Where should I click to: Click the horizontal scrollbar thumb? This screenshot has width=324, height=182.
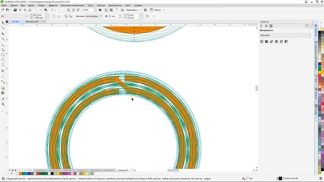pos(173,170)
